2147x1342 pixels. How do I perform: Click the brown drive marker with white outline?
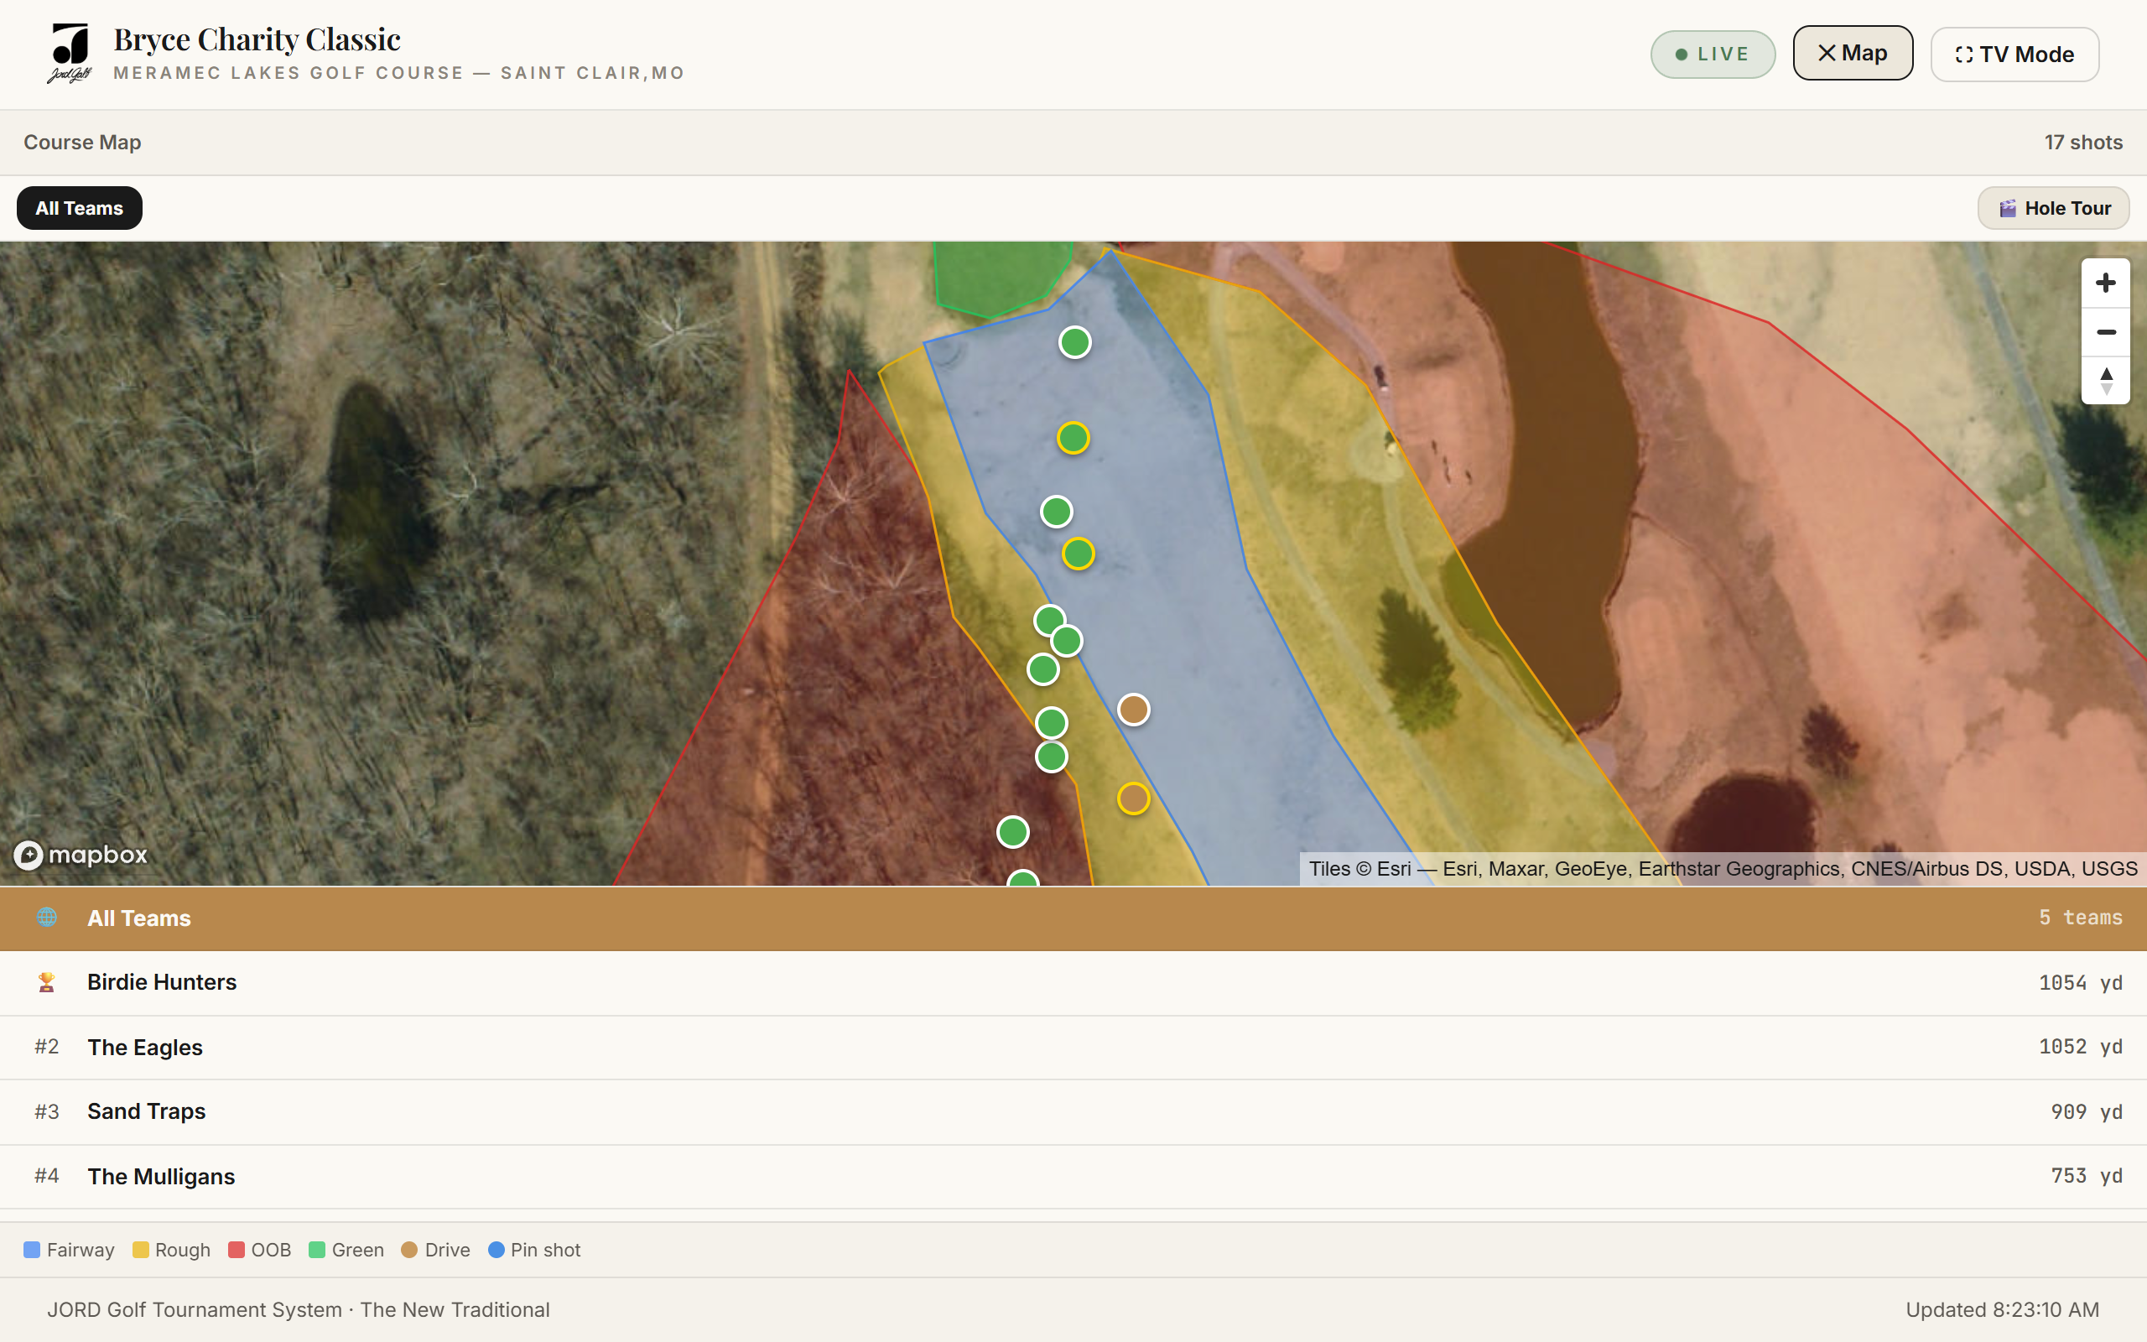point(1133,710)
